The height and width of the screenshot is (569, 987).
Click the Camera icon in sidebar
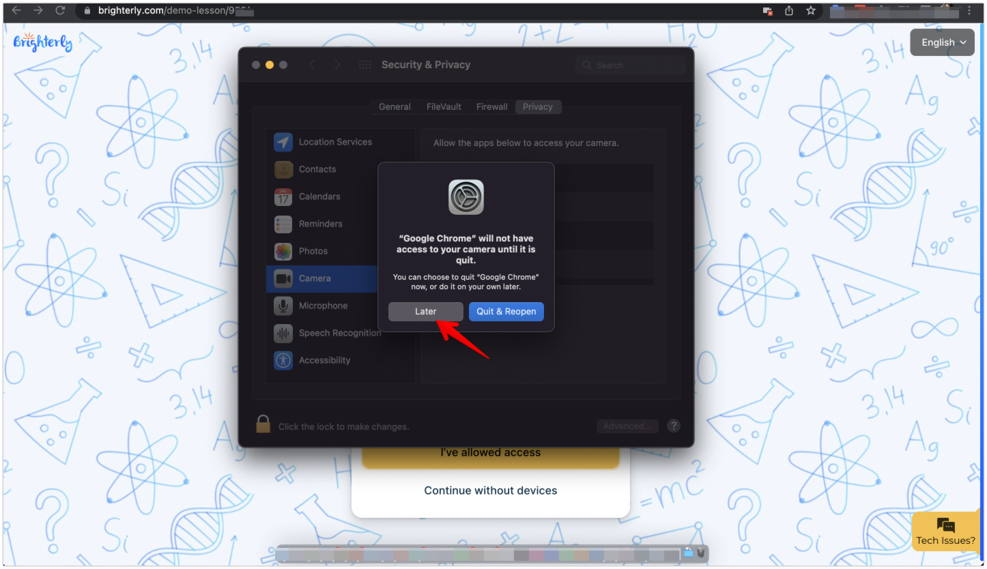283,278
